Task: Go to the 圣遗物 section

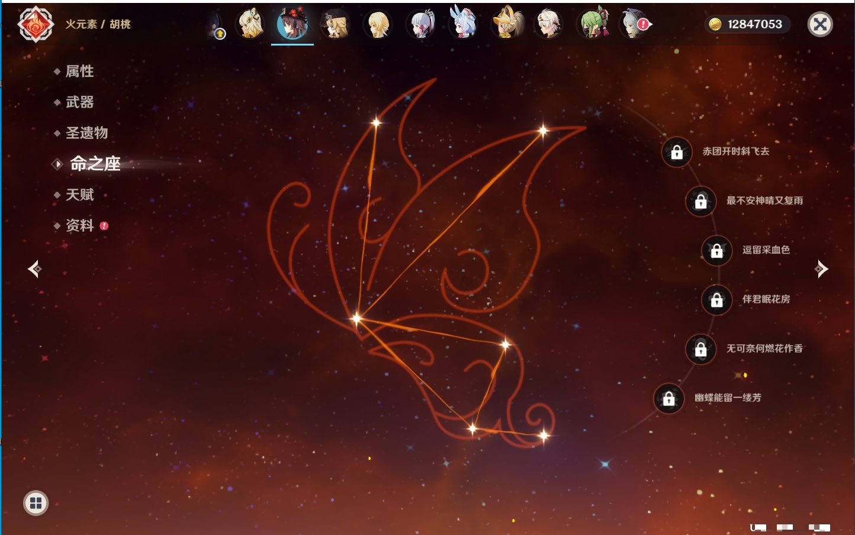Action: pyautogui.click(x=86, y=133)
